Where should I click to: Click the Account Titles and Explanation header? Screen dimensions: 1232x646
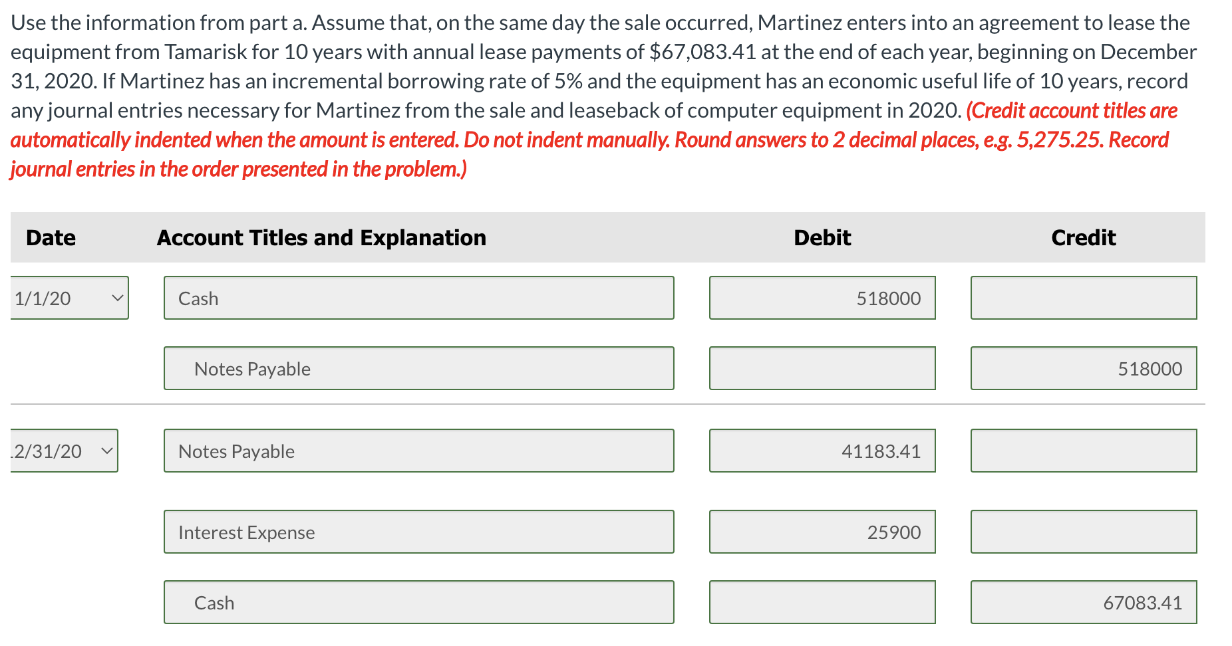[321, 237]
